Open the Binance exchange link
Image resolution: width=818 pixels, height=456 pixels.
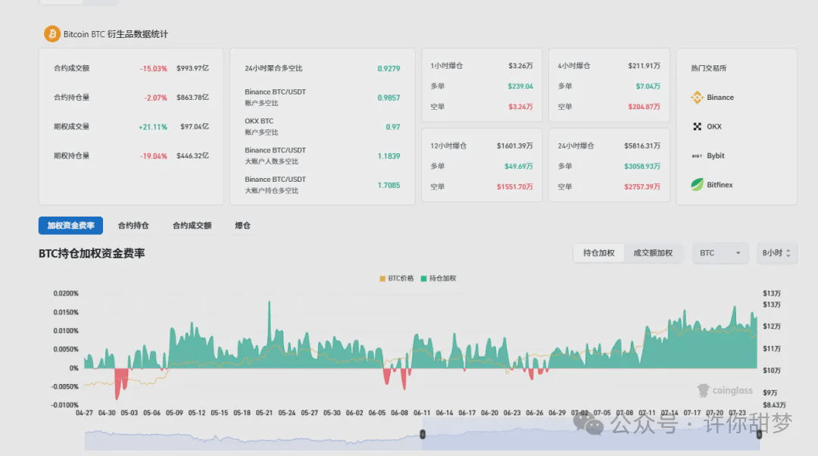(x=720, y=98)
